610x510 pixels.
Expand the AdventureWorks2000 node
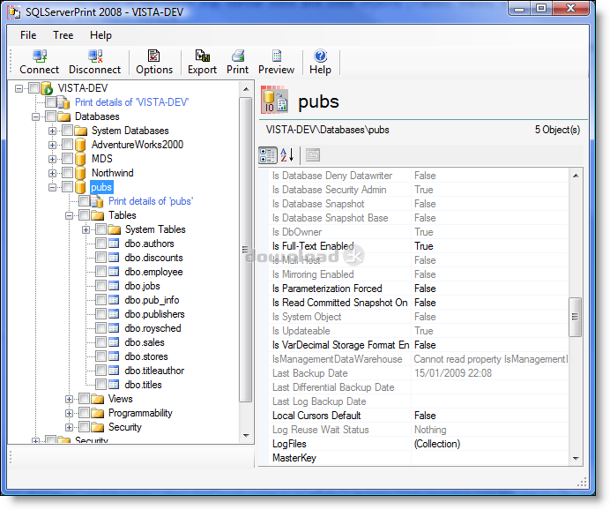click(52, 146)
